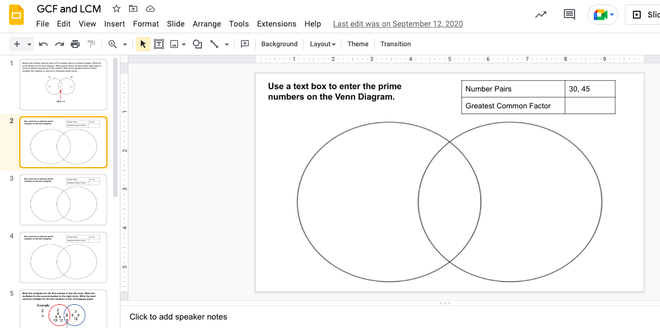The image size is (660, 328).
Task: Select slide 3 thumbnail in filmstrip
Action: click(x=63, y=199)
